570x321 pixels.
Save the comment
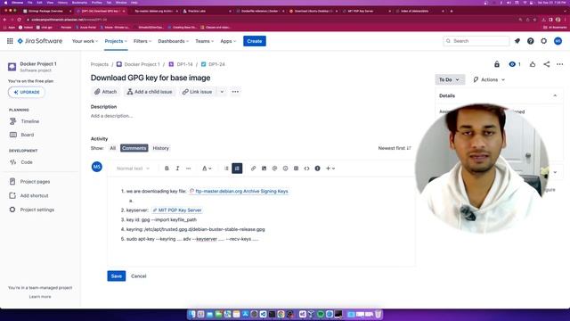click(x=117, y=276)
